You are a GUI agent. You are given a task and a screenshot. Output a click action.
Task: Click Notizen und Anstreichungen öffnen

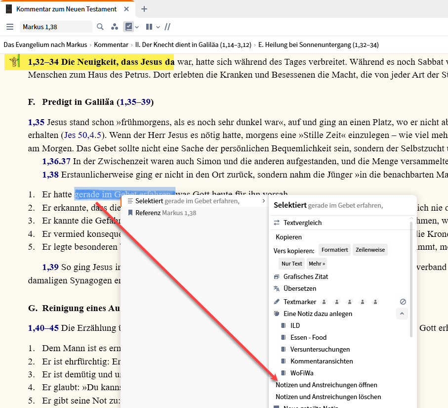coord(326,385)
